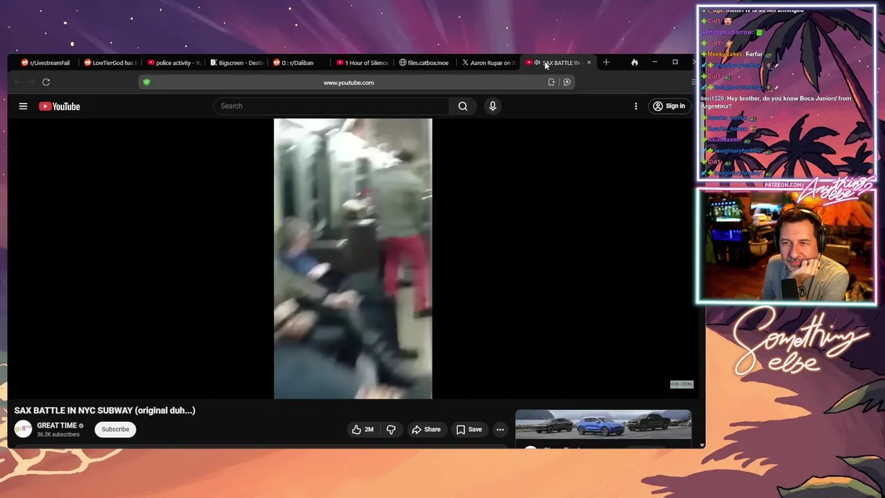Go back with browser back arrow

pyautogui.click(x=18, y=82)
